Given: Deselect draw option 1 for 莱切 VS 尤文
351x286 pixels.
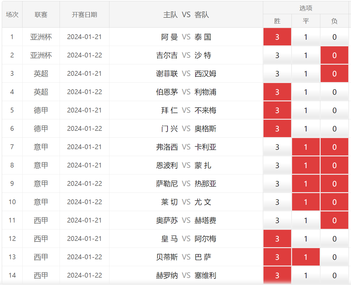Looking at the screenshot, I should pos(306,202).
